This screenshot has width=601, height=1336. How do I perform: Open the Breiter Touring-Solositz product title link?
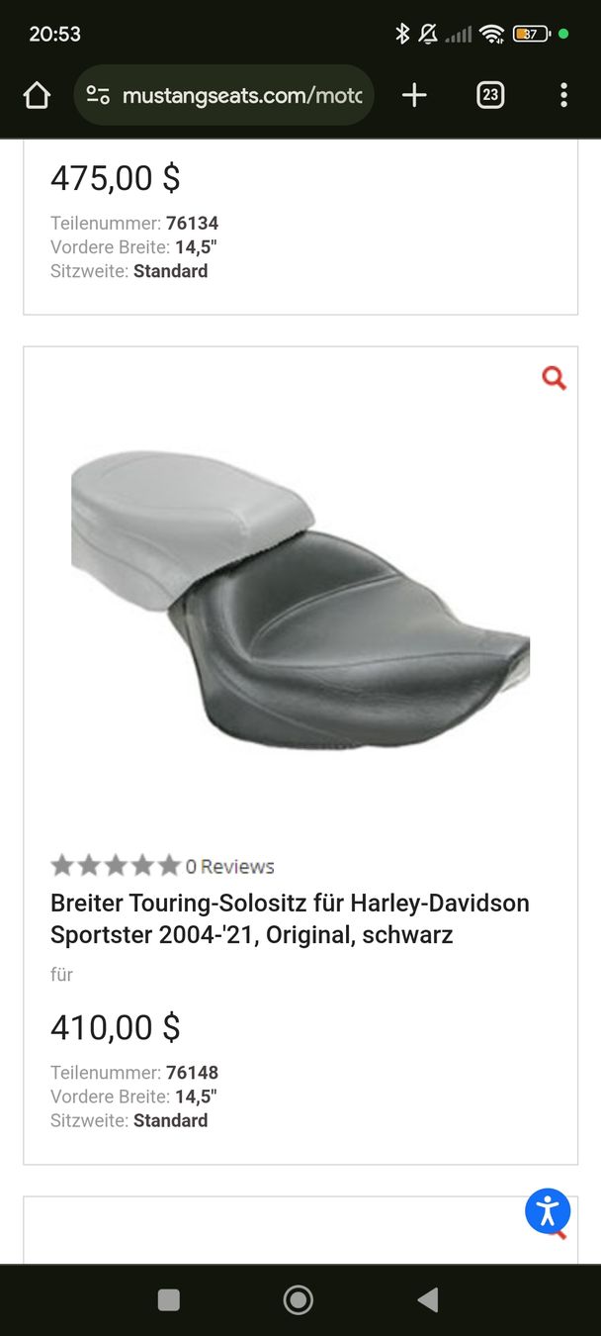(x=290, y=918)
